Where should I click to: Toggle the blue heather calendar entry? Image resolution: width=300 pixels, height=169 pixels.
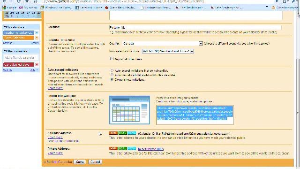[19, 33]
